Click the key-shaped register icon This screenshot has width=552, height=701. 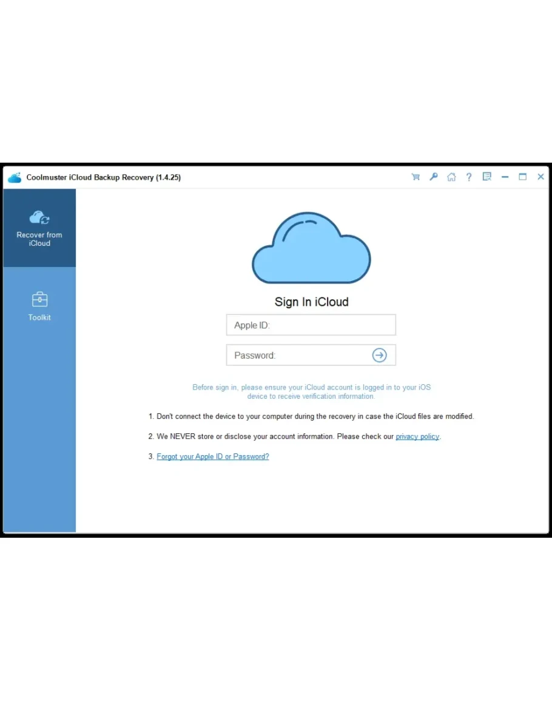coord(434,177)
